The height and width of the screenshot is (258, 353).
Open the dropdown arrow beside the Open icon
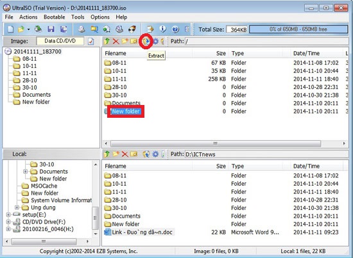click(29, 29)
